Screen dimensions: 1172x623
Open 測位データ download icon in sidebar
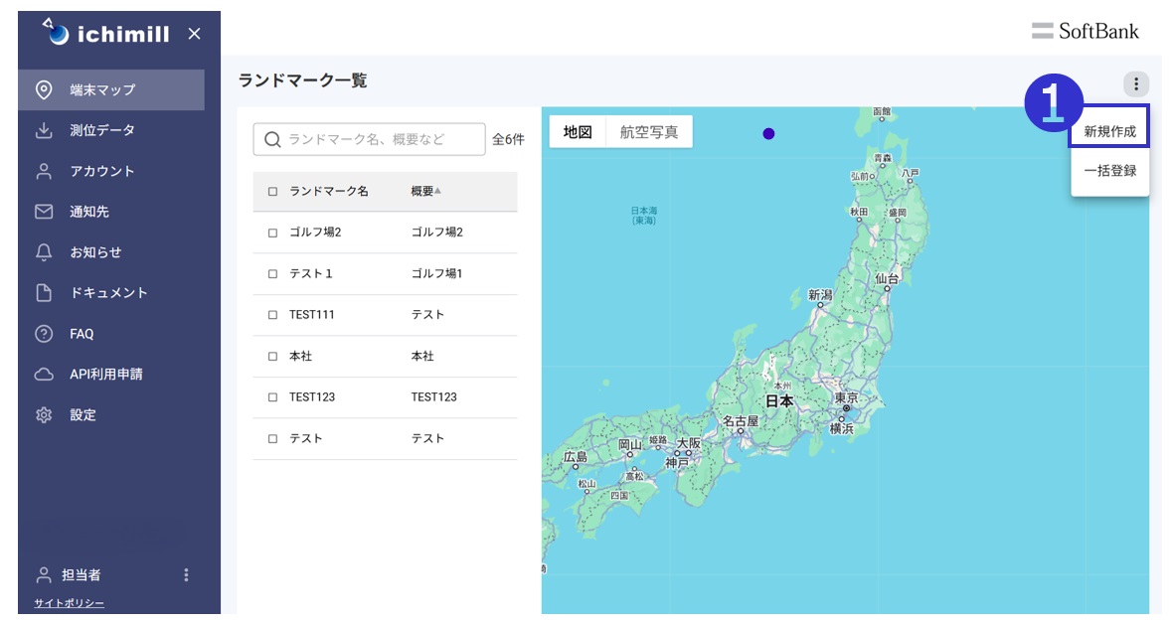click(44, 130)
